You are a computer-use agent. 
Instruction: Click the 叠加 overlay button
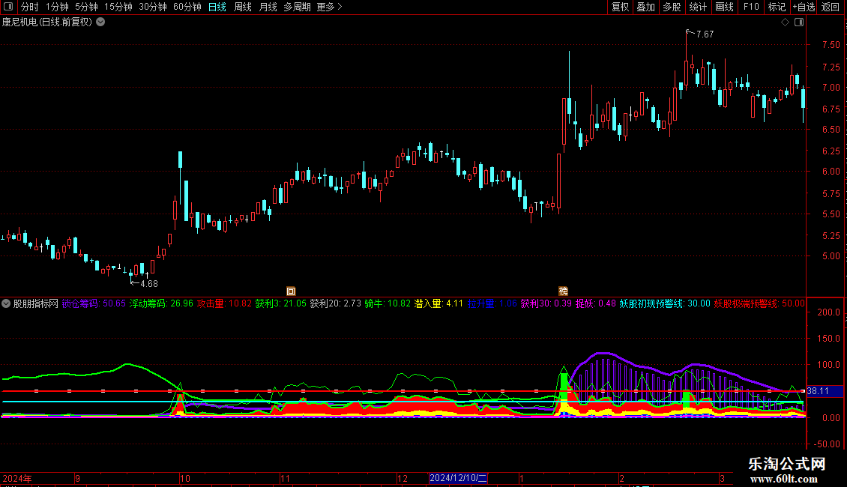point(646,7)
